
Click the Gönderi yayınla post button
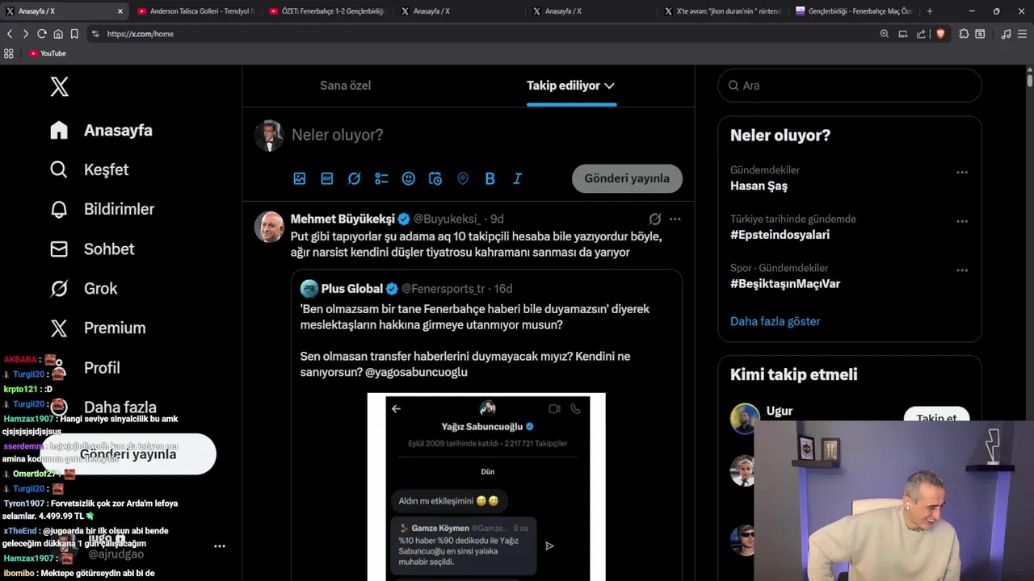(x=627, y=178)
